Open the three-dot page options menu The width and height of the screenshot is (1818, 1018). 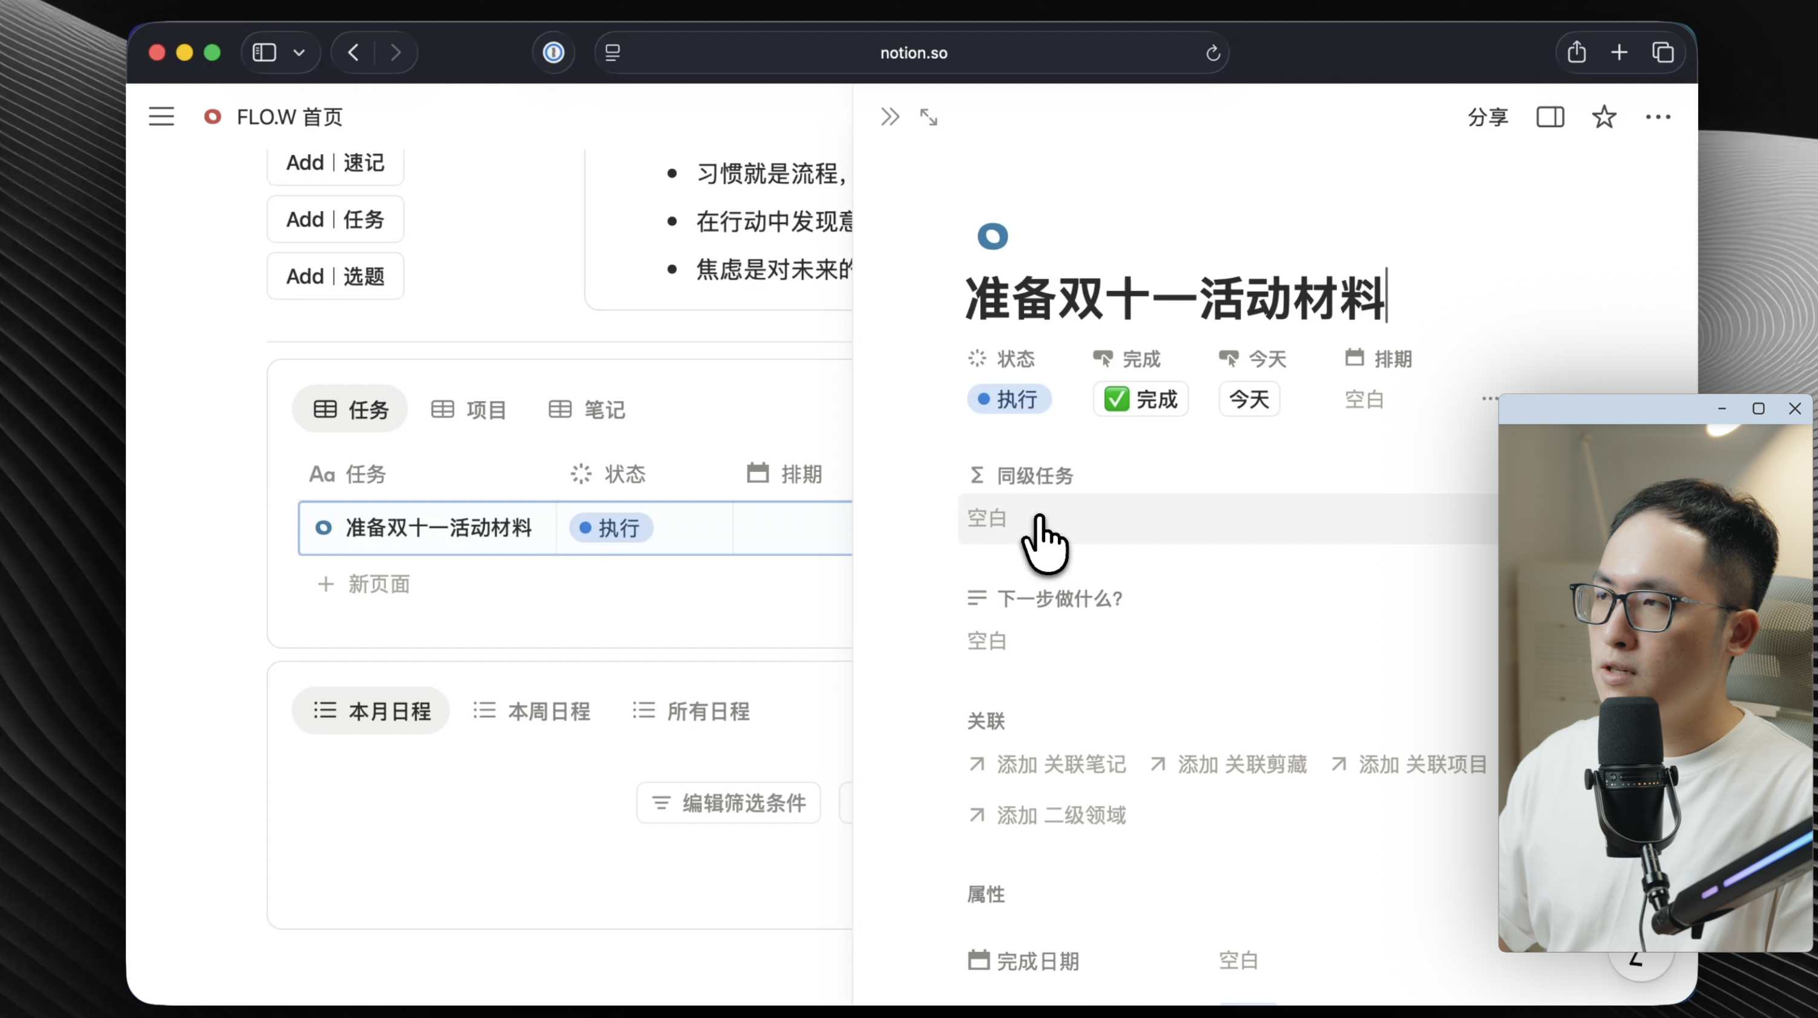click(1657, 117)
